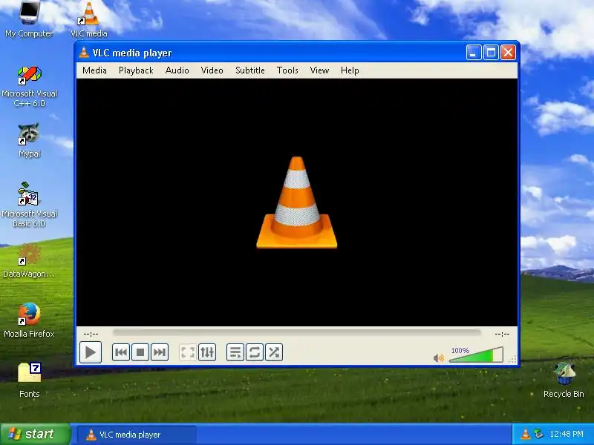Screen dimensions: 594x445
Task: Open the Media menu
Action: click(x=94, y=70)
